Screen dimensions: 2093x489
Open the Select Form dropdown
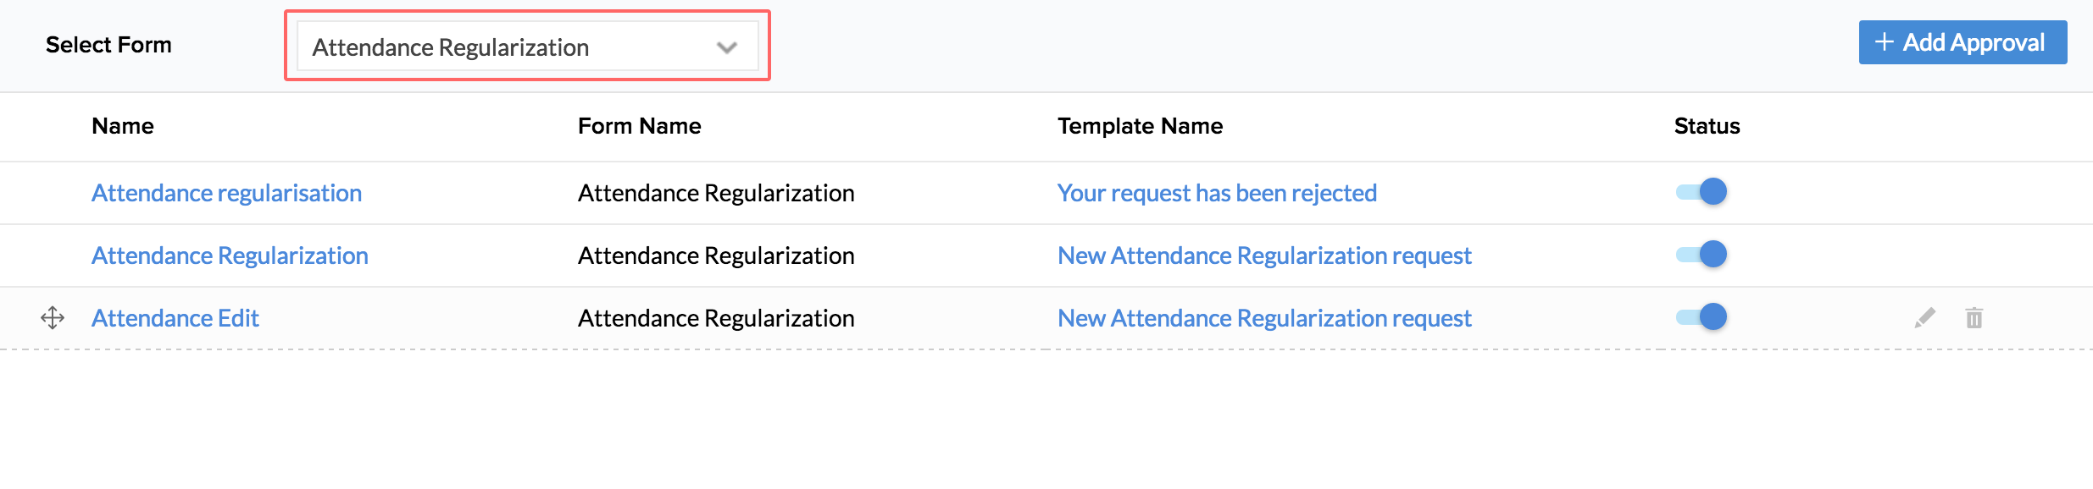click(526, 47)
